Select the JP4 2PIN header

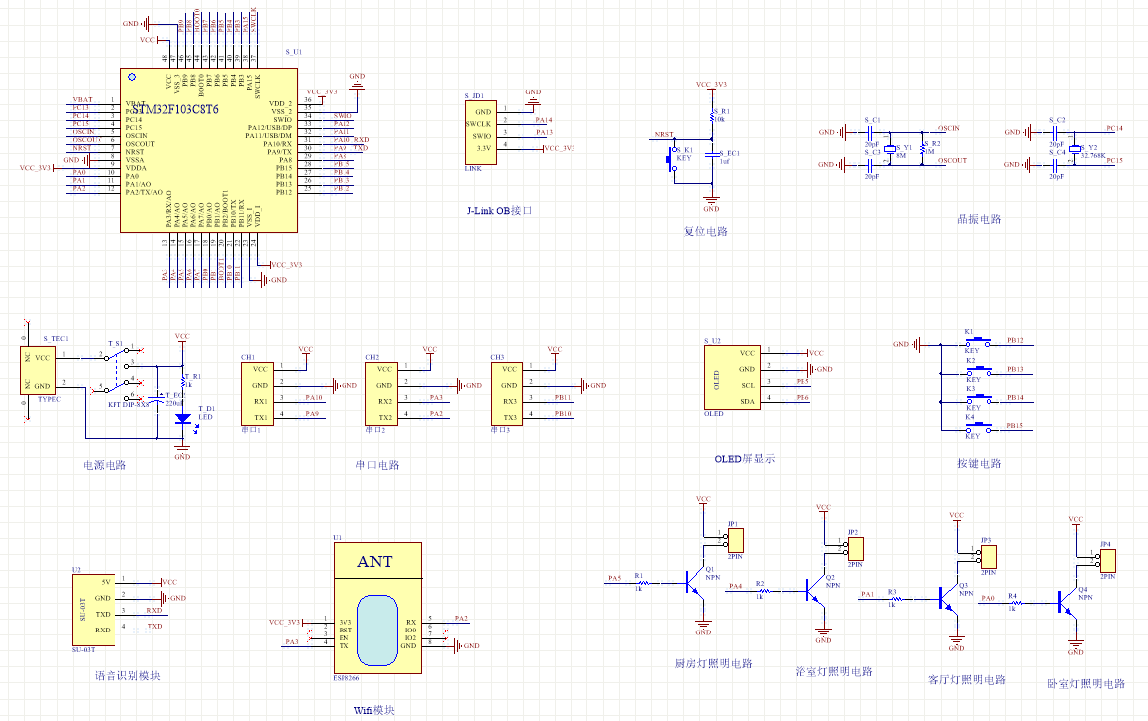click(1108, 561)
